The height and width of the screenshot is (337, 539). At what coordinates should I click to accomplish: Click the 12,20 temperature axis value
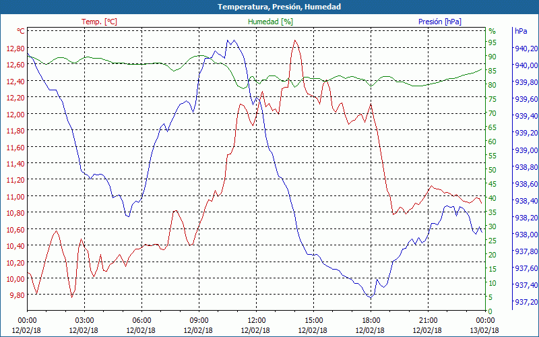pyautogui.click(x=15, y=98)
